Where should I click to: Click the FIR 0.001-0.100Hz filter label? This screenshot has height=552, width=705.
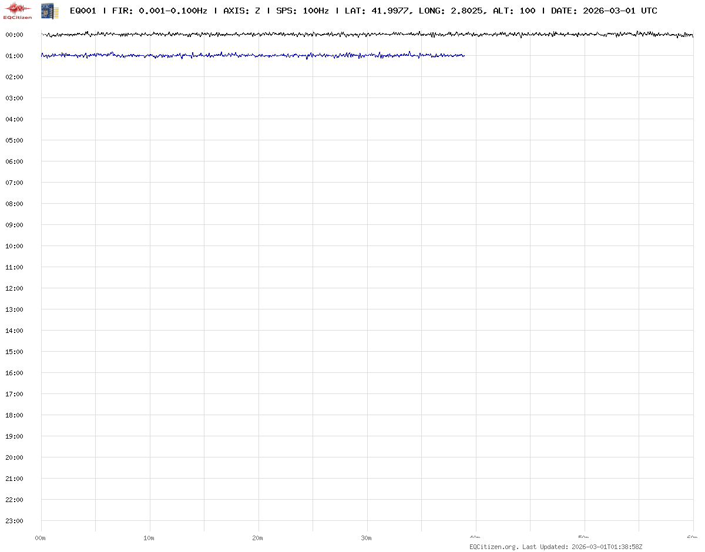tap(159, 11)
